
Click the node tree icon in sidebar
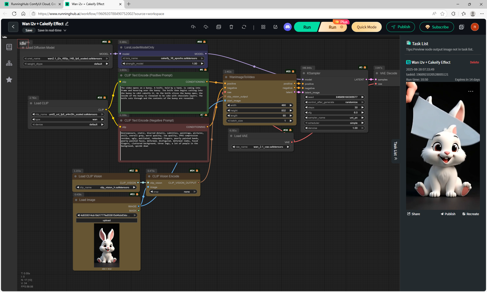(9, 63)
